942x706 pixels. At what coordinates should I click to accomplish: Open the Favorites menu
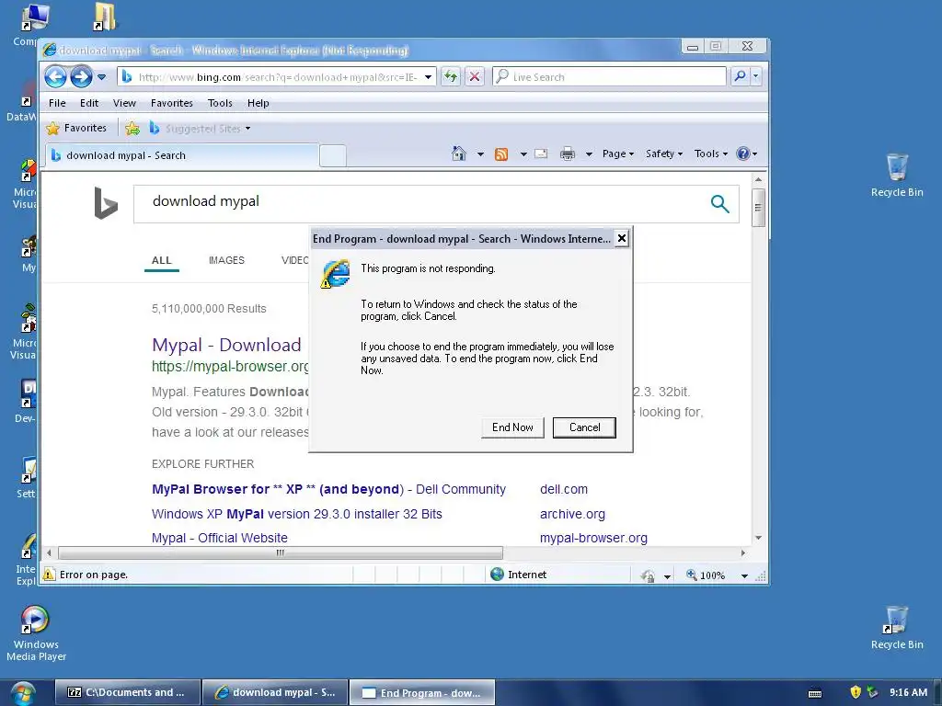pyautogui.click(x=172, y=103)
